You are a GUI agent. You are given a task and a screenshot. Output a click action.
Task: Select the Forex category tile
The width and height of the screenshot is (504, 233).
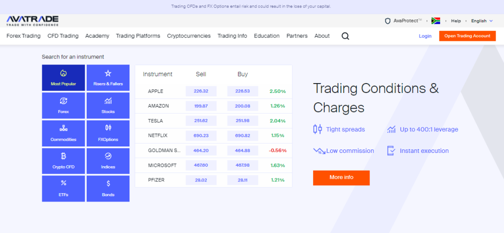click(x=63, y=106)
